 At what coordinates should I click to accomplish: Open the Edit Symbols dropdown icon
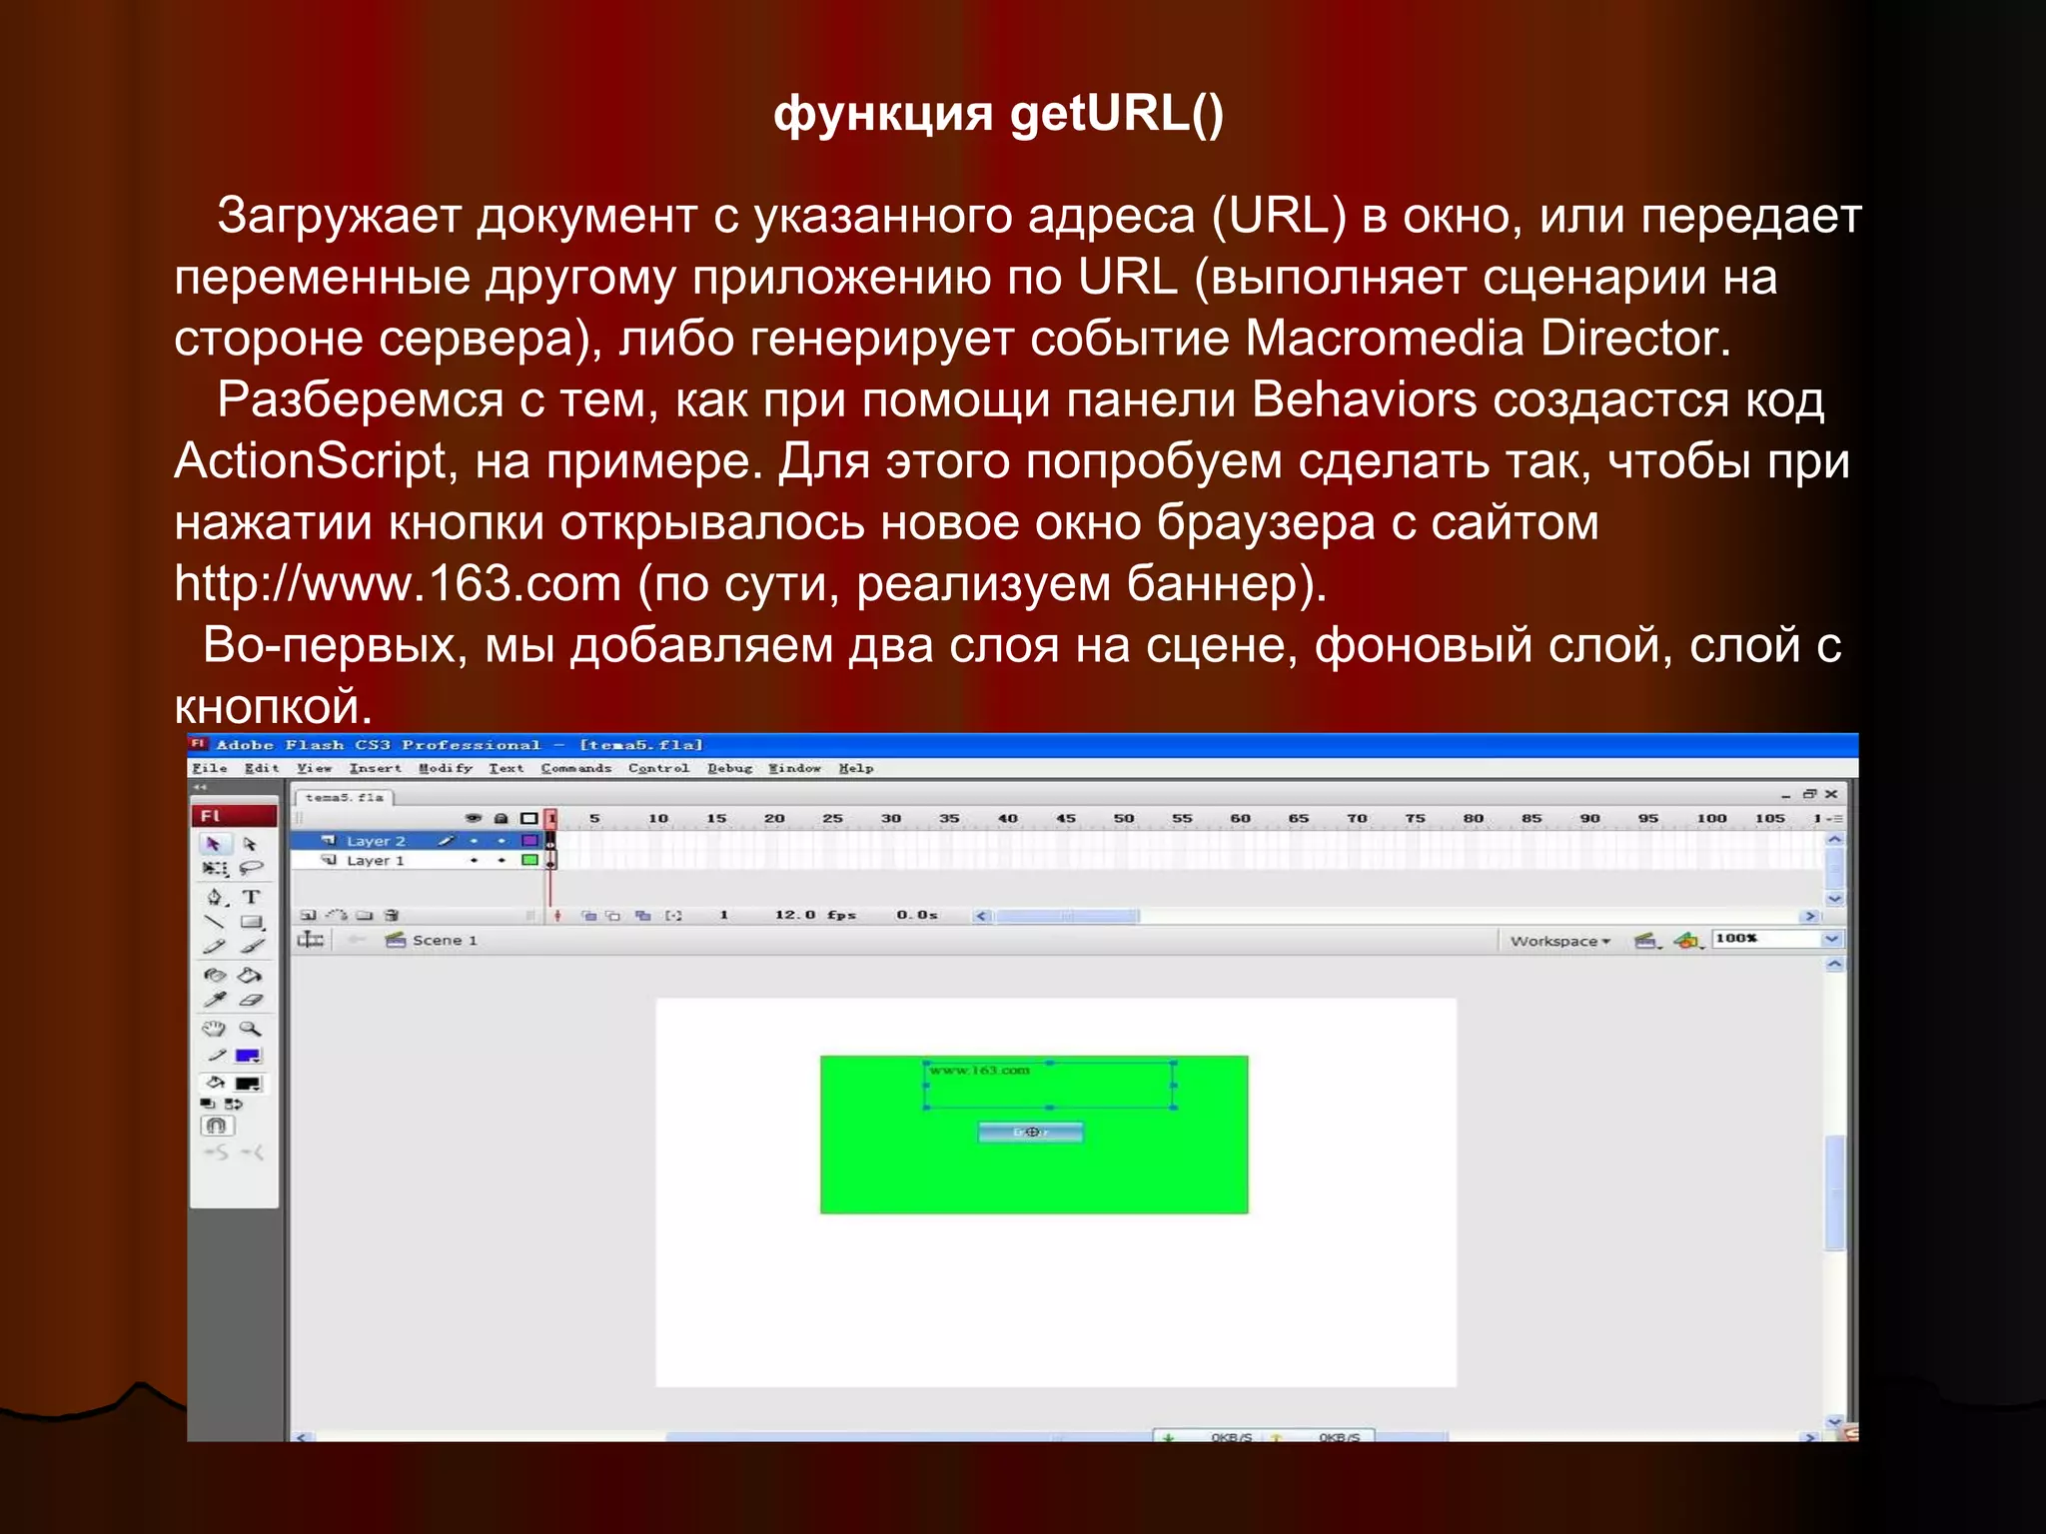[x=1688, y=941]
